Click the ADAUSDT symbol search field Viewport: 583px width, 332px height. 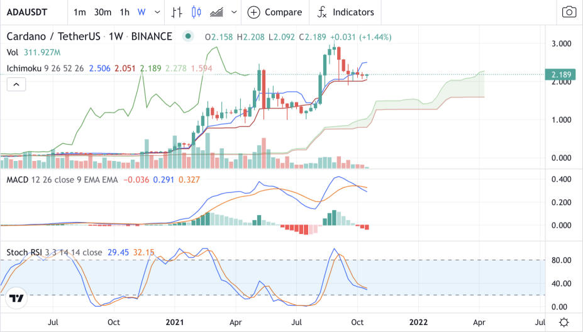click(x=30, y=12)
